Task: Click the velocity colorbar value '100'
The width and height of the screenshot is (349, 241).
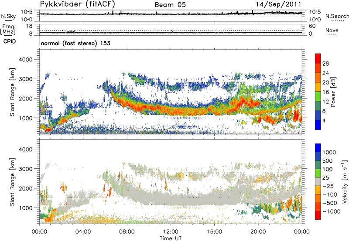Action: [328, 169]
